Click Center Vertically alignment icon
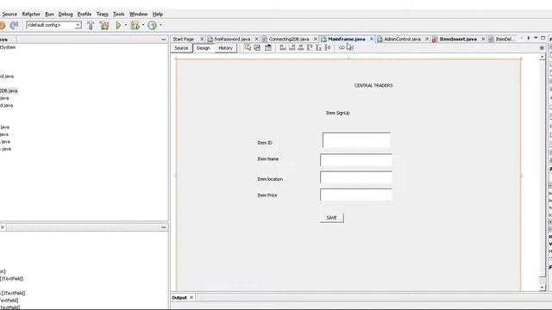This screenshot has height=310, width=552. tap(328, 47)
